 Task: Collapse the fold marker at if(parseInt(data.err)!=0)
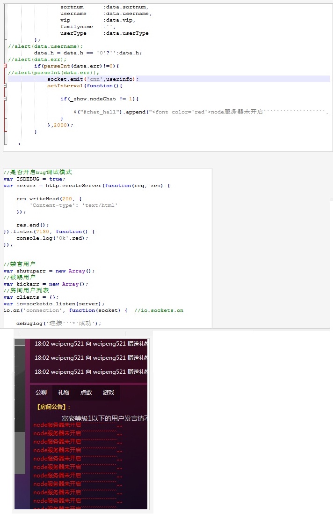(5, 66)
